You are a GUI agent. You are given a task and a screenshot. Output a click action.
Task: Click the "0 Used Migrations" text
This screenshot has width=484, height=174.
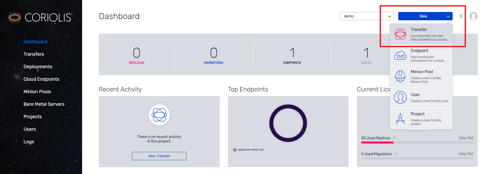(x=377, y=154)
